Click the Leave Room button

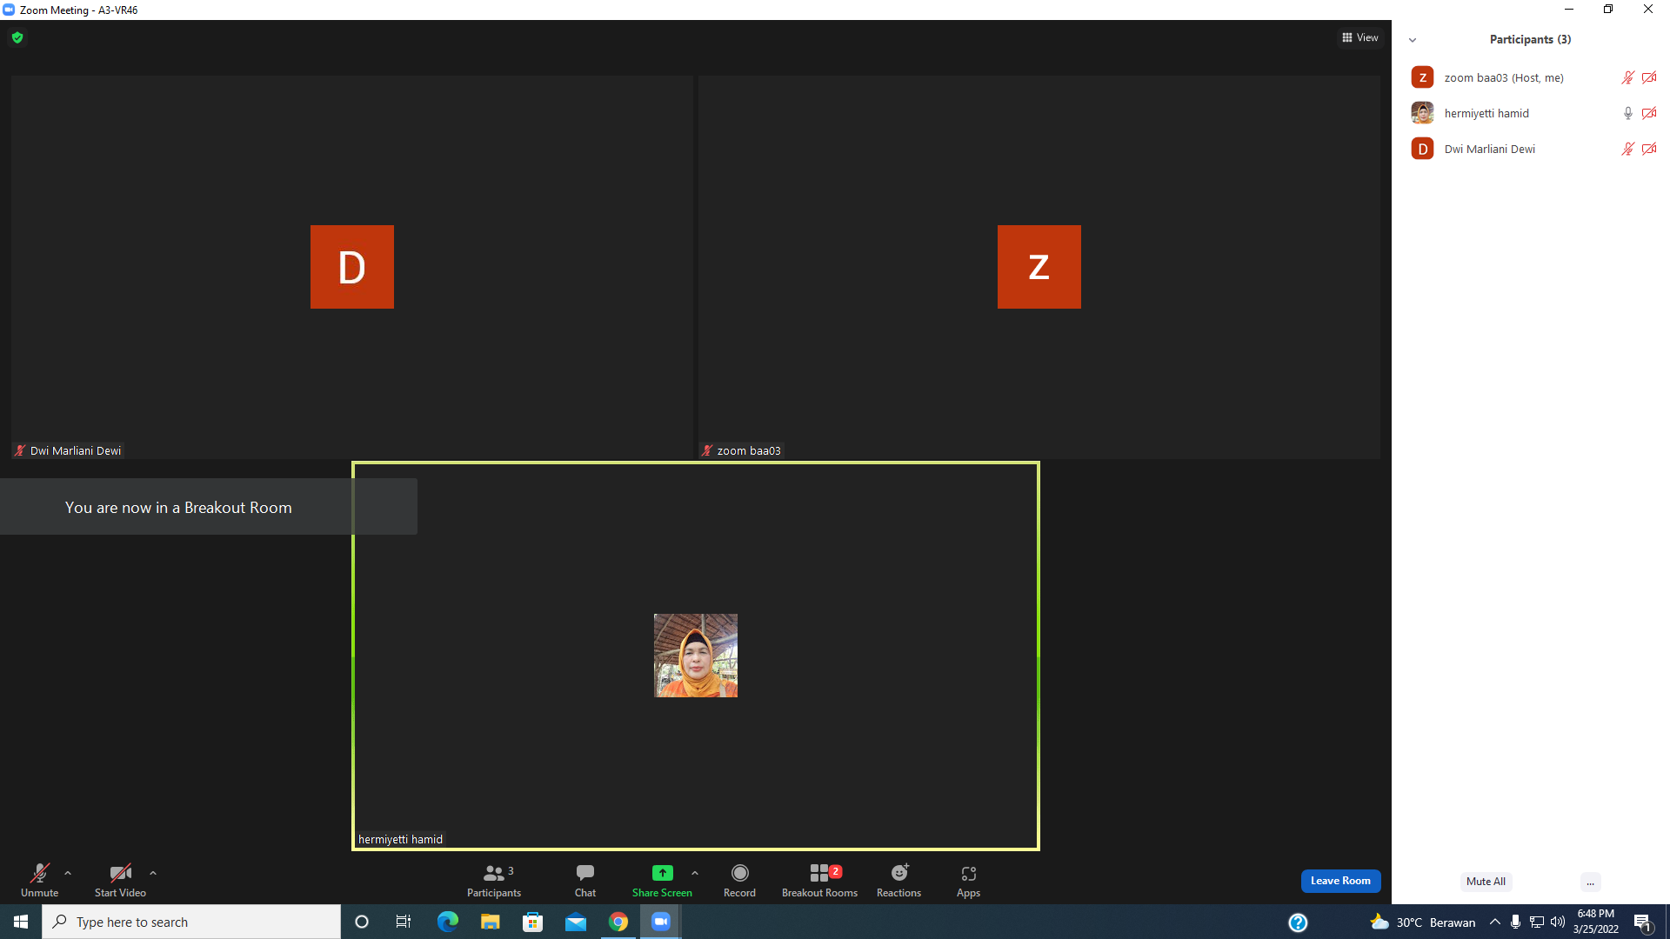click(x=1340, y=881)
